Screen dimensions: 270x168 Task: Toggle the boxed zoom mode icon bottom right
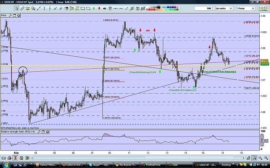tap(254, 158)
